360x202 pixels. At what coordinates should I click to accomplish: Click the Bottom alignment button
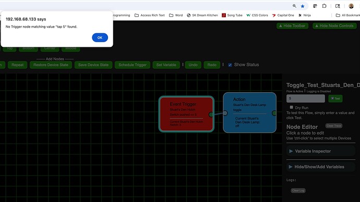tap(28, 48)
